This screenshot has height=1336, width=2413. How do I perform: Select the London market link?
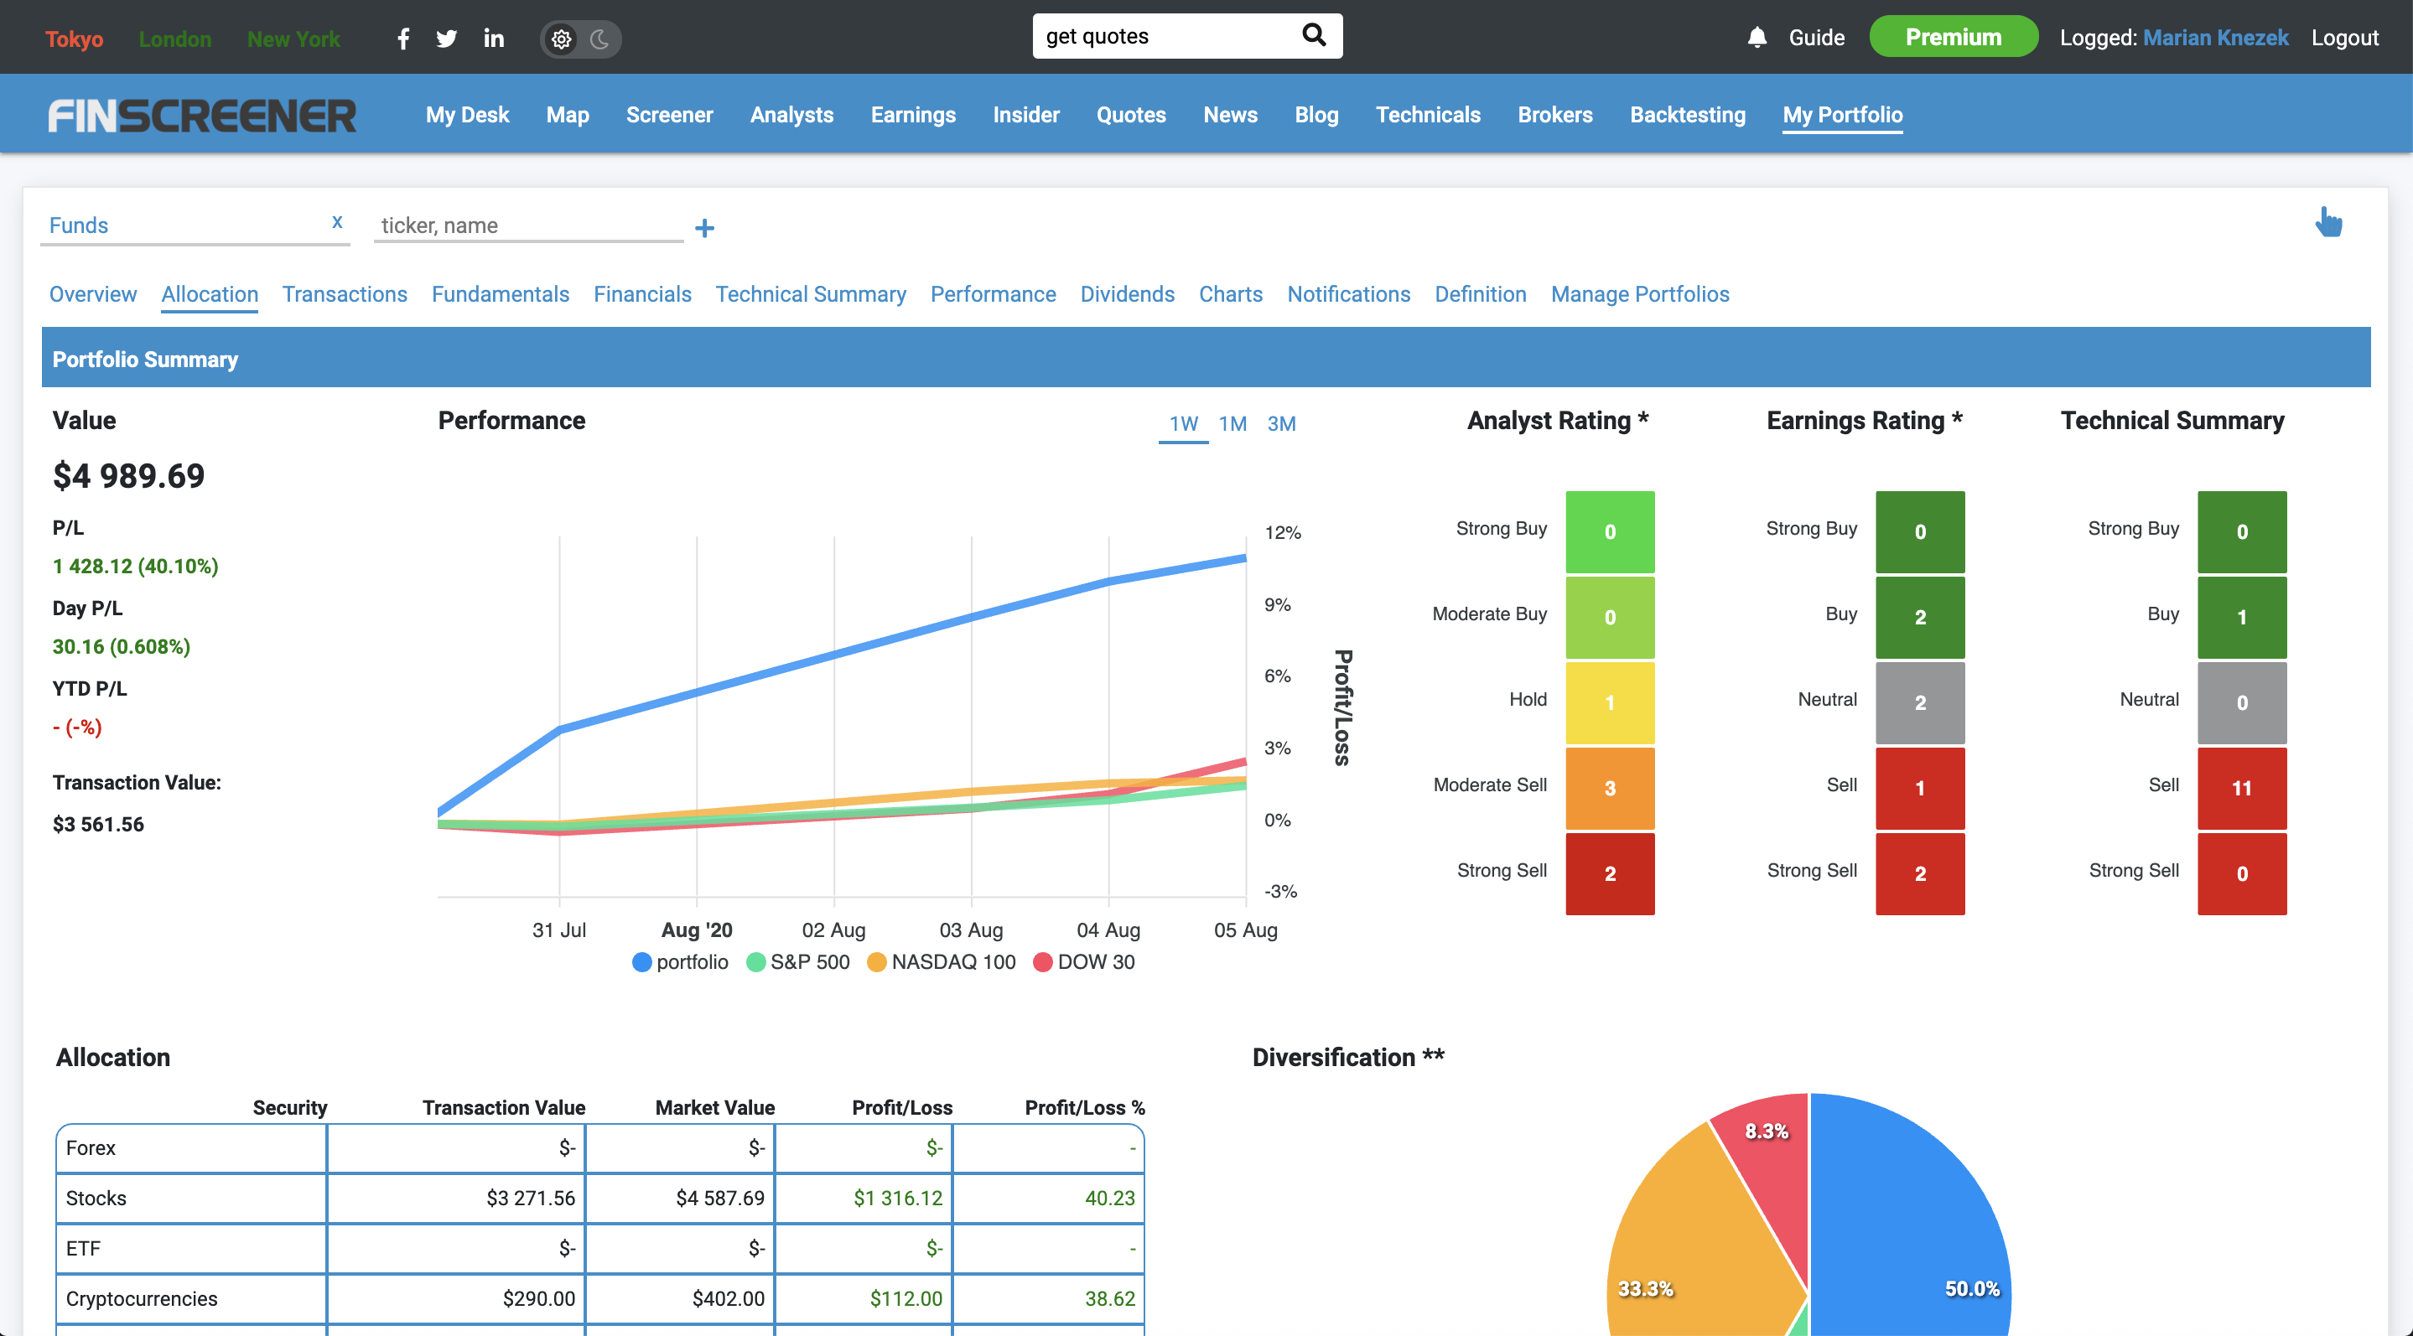pos(175,39)
